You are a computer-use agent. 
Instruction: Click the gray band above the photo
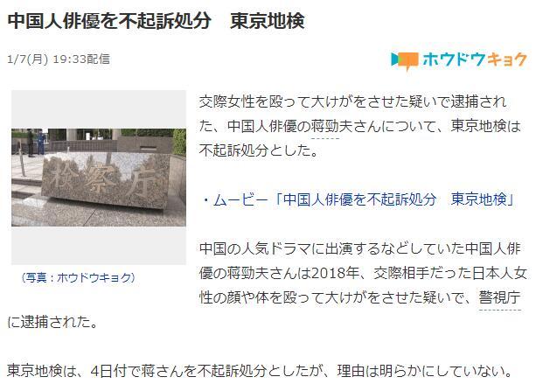tap(99, 109)
